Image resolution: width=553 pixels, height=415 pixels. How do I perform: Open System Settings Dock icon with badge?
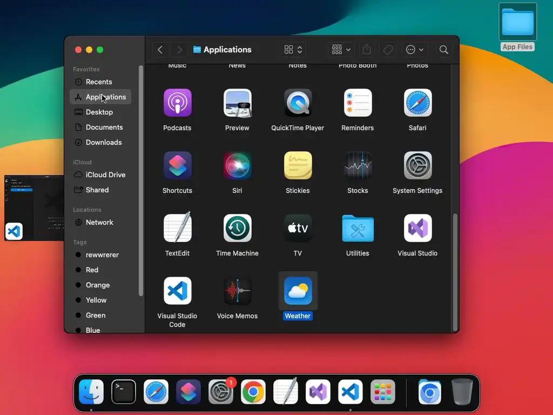(221, 392)
